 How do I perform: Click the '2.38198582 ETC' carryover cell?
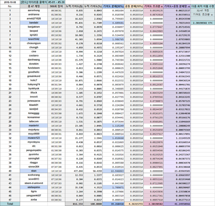click(x=203, y=23)
